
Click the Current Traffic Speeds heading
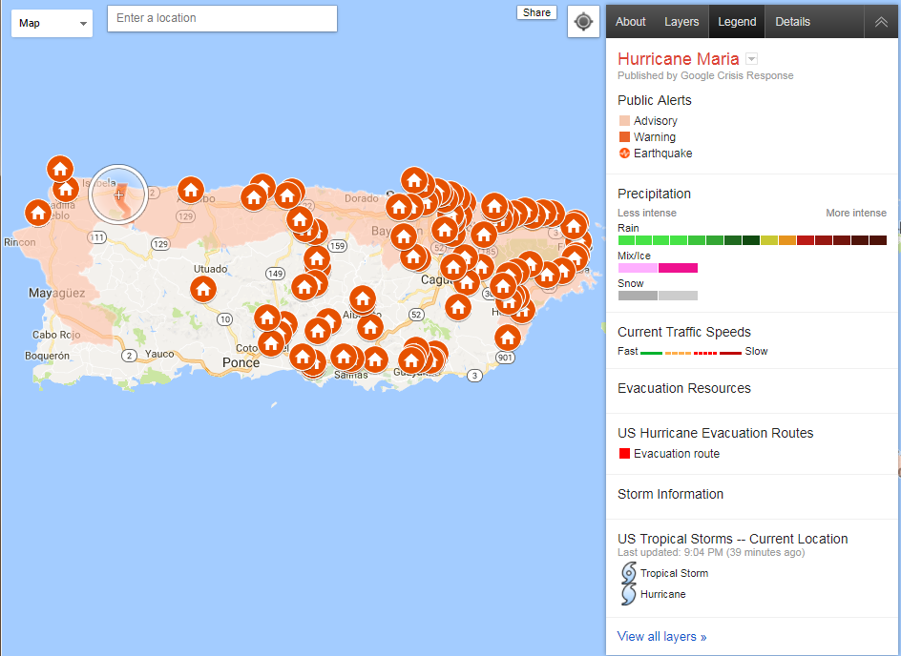[683, 333]
